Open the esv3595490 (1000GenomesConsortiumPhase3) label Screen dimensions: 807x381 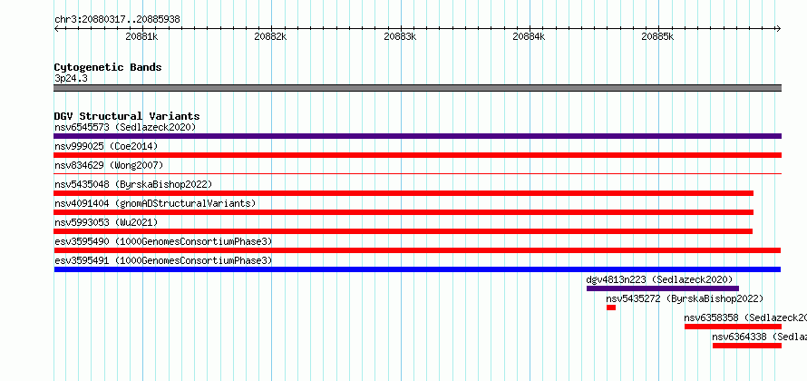(163, 241)
